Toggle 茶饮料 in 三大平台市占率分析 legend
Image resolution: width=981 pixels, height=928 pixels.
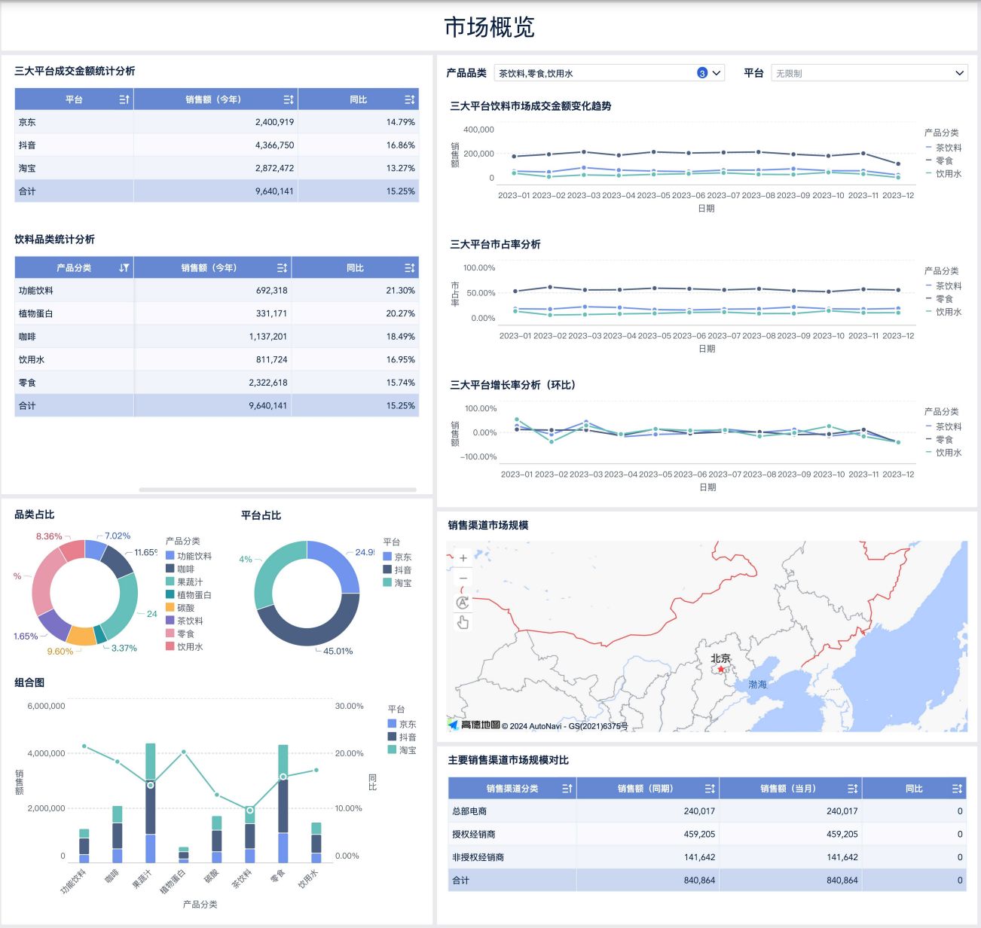(943, 286)
